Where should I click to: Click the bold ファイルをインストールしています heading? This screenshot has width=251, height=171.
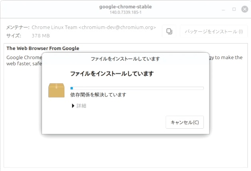[x=112, y=74]
